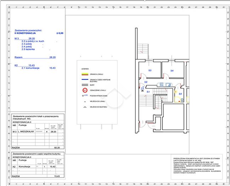Image resolution: width=230 pixels, height=186 pixels.
Task: Select the 28.20 cell in the M 3 table row
Action: pos(53,132)
